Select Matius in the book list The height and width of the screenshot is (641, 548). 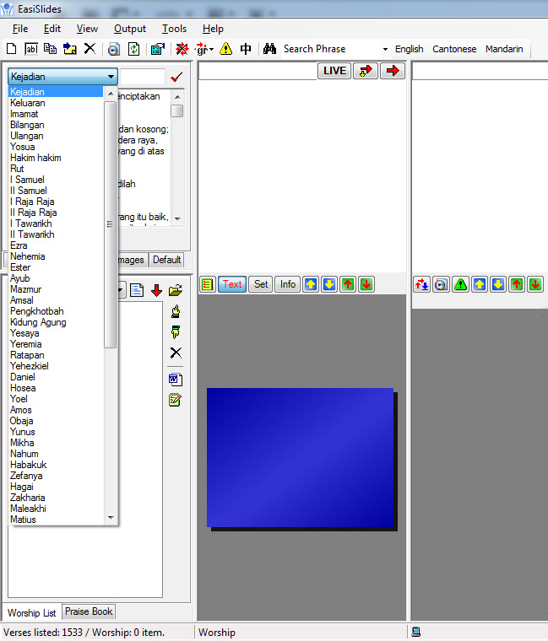tap(56, 520)
